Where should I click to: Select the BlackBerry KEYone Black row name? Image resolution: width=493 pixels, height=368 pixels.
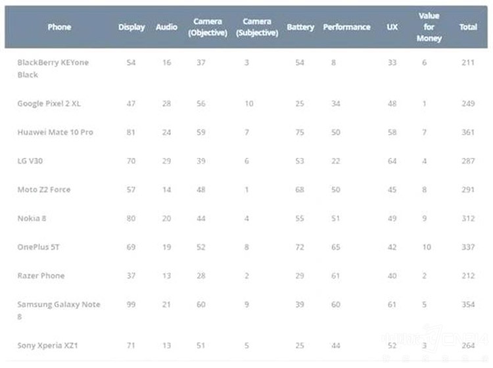53,68
